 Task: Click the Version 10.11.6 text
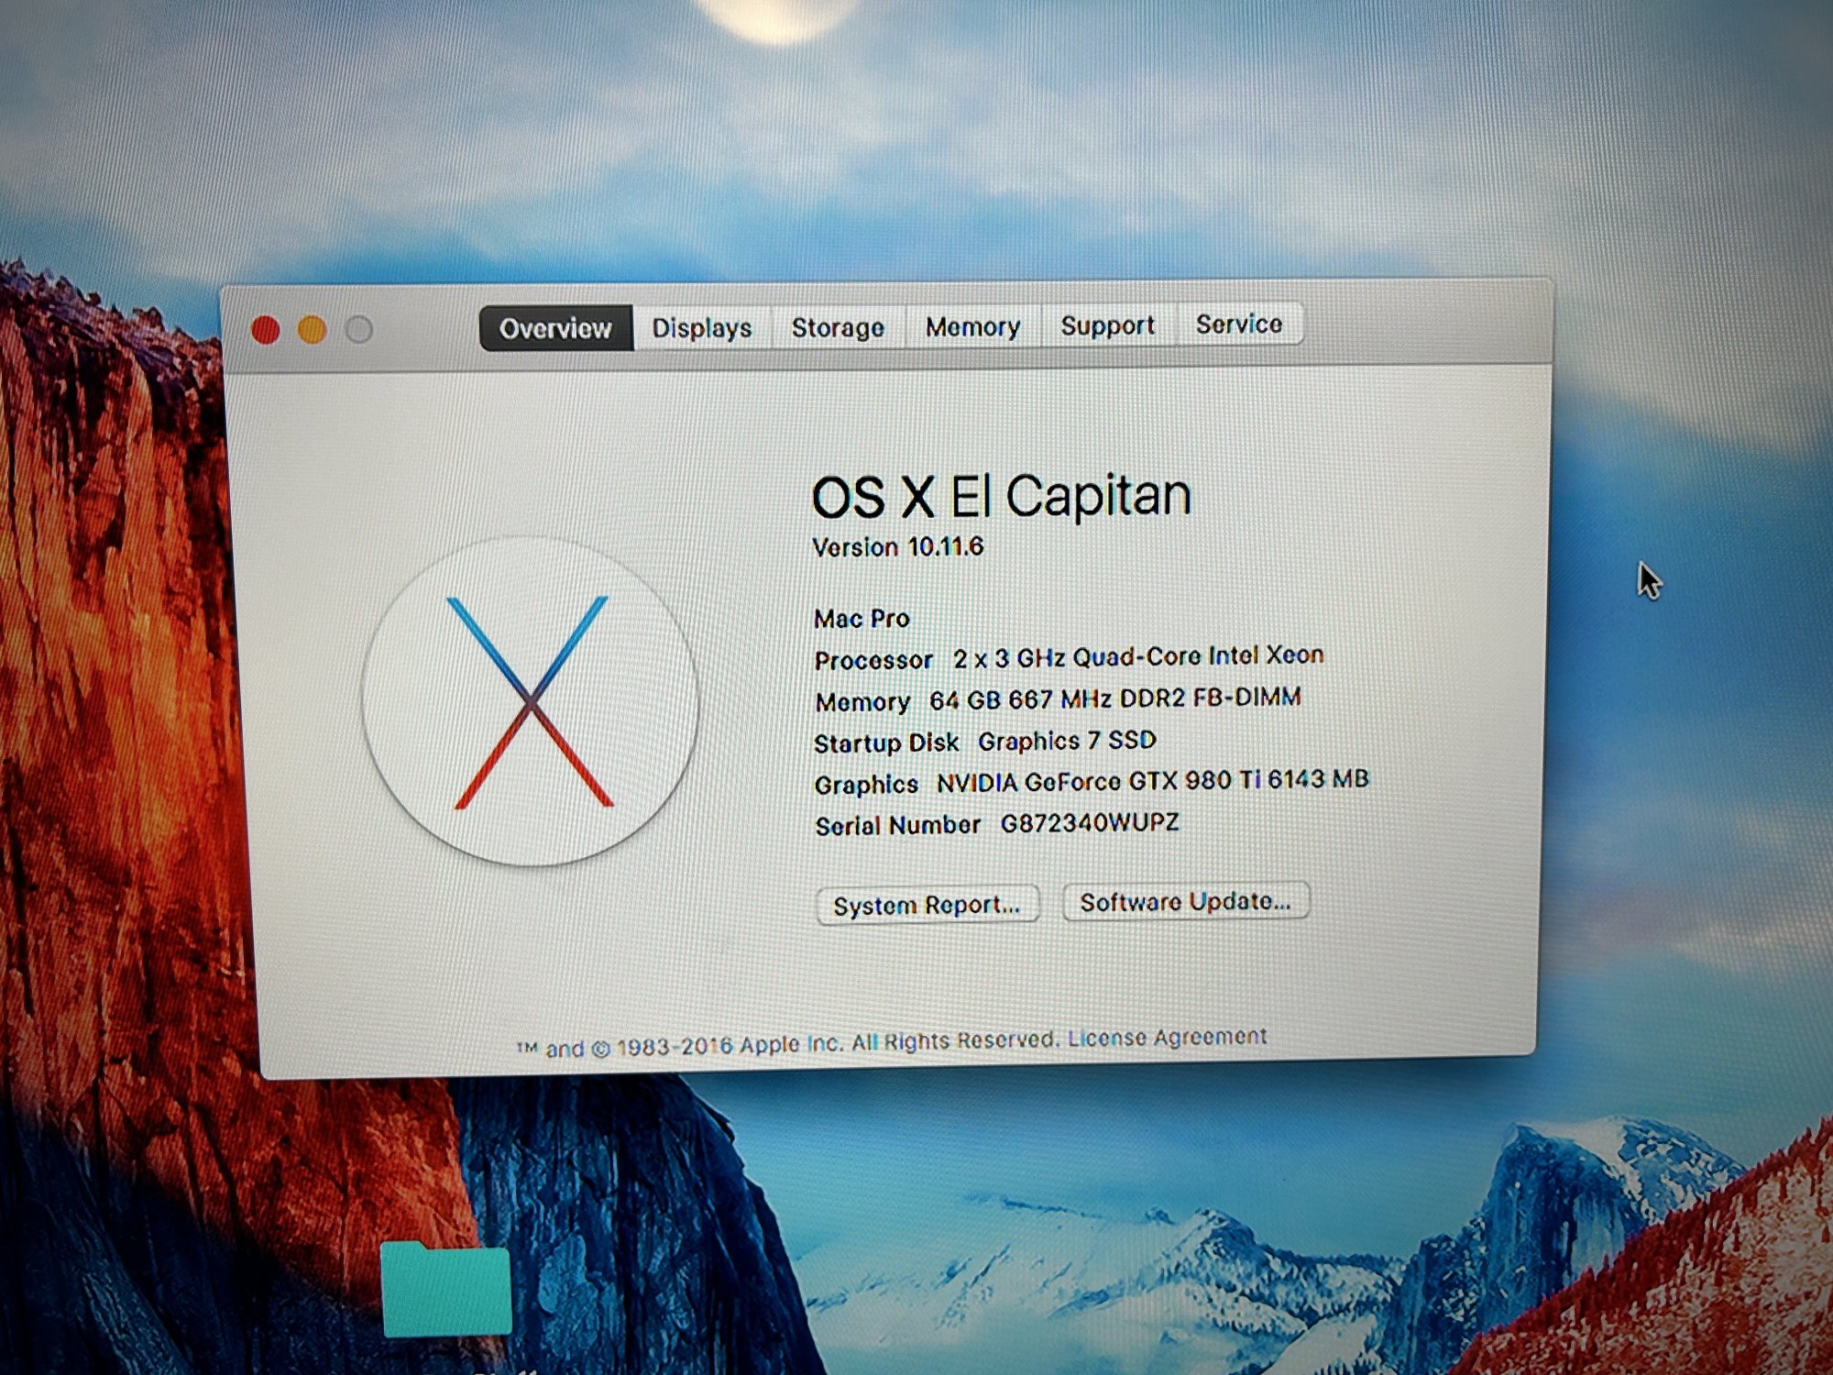pos(898,547)
